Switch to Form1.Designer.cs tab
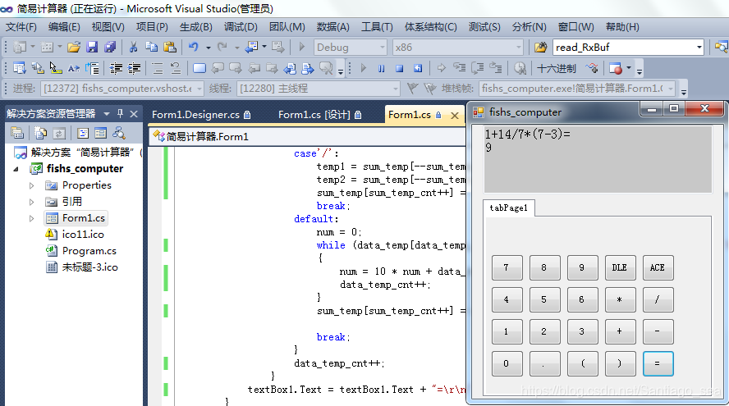This screenshot has width=729, height=406. (201, 115)
